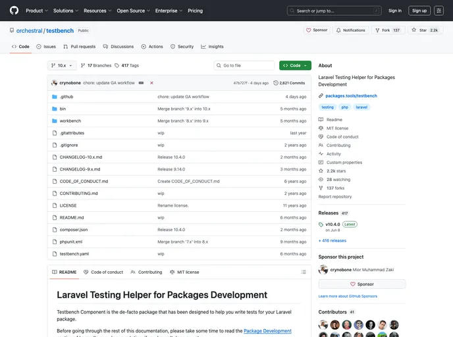Switch to Code of conduct README tab

[x=103, y=272]
